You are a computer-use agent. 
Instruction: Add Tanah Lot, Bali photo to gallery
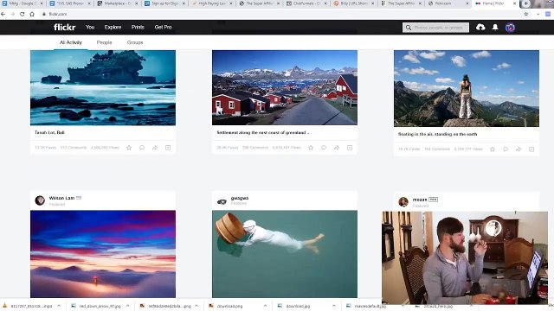[168, 148]
